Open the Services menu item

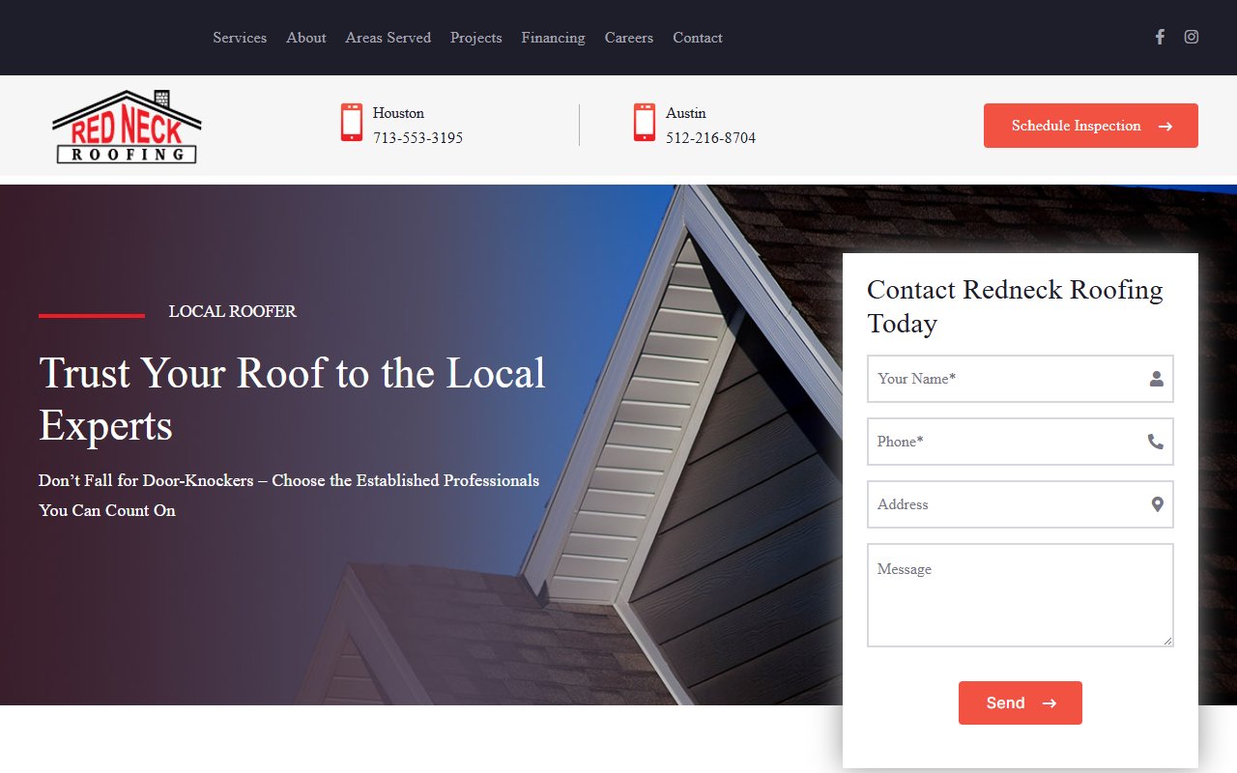(x=240, y=38)
